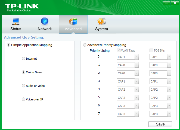180x130 pixels.
Task: Choose the Voice over IP option
Action: pos(23,99)
